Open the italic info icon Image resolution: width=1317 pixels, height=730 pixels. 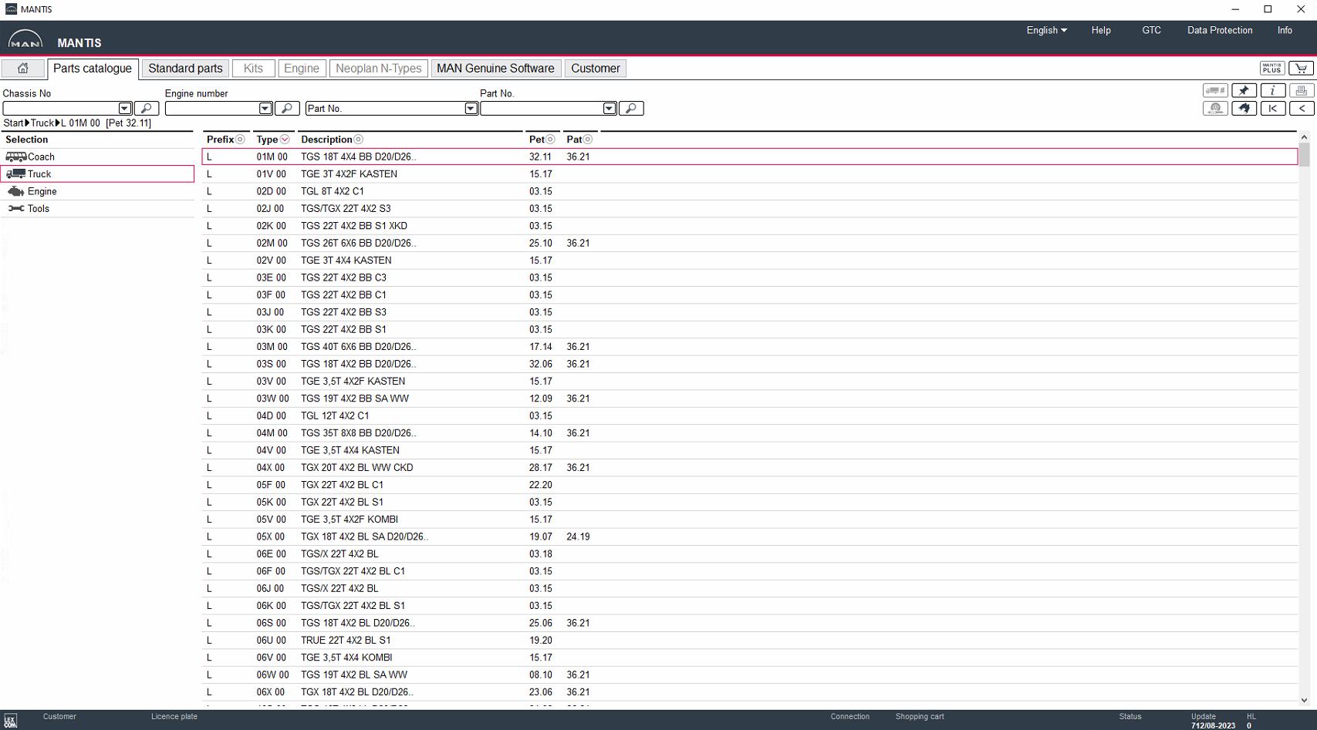1272,91
